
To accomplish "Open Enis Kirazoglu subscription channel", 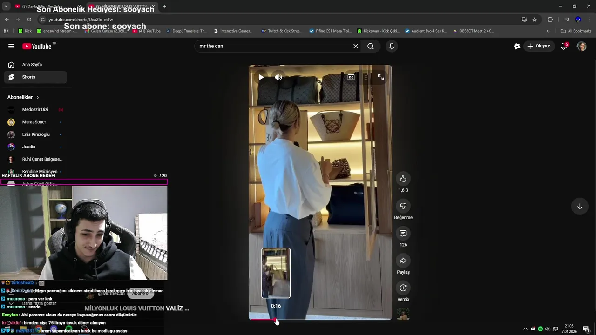I will [x=35, y=134].
